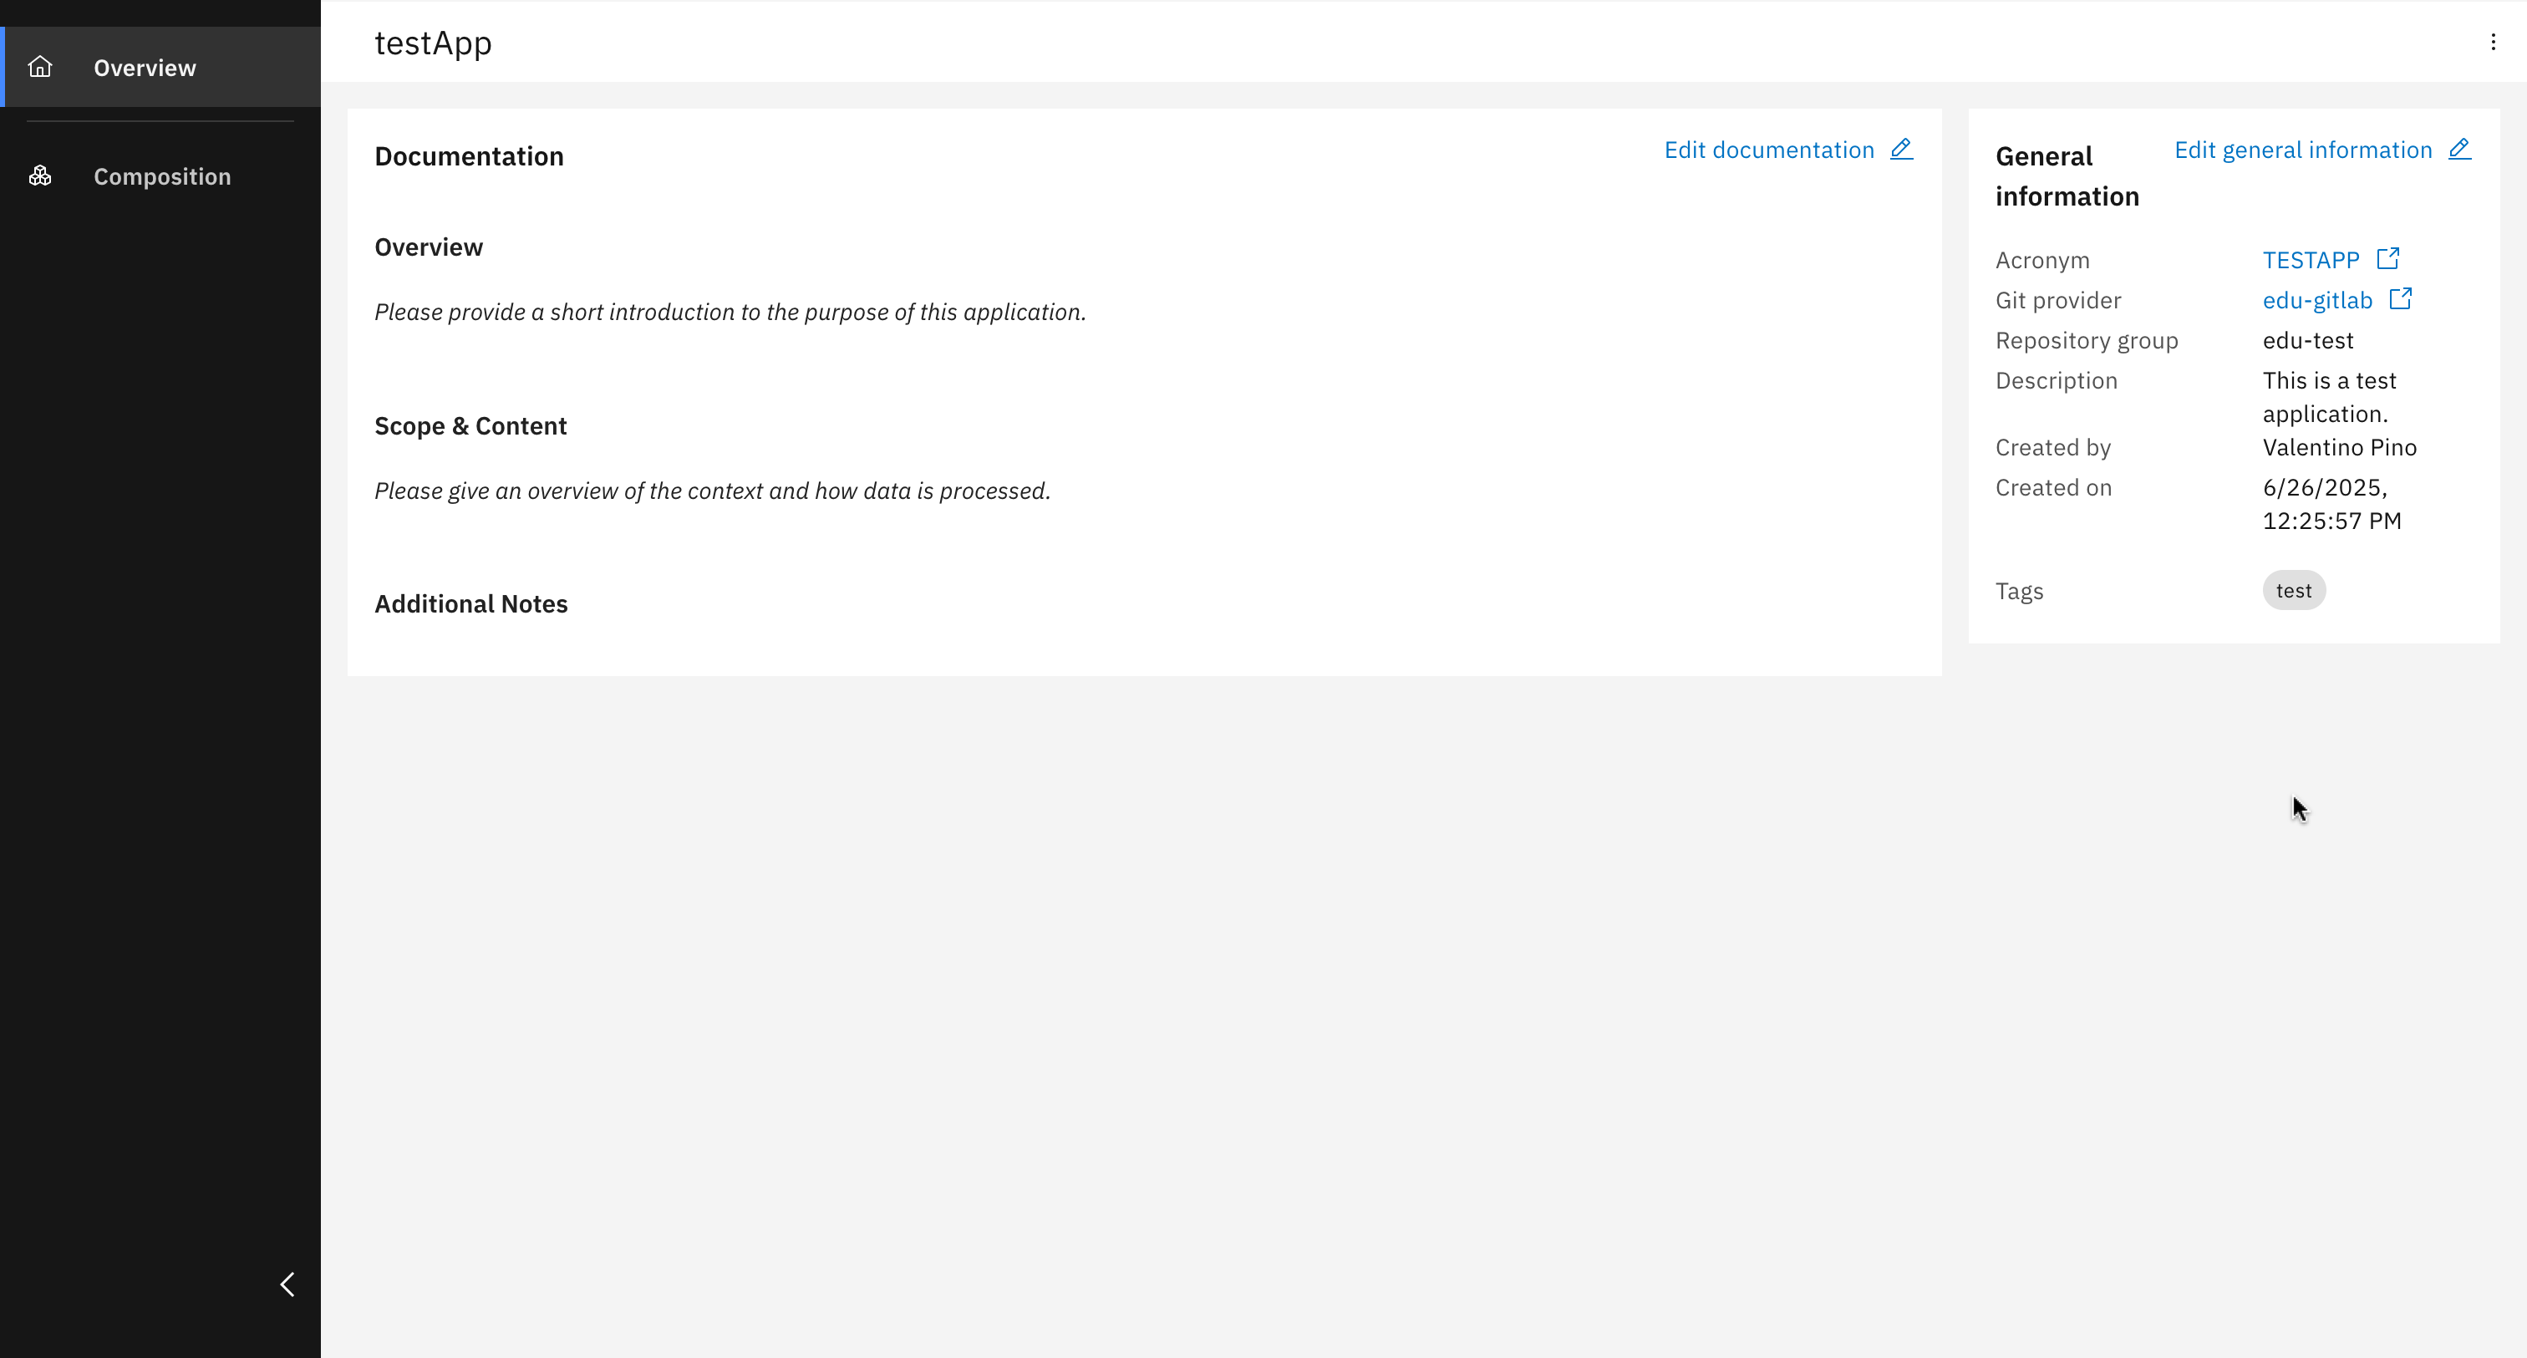This screenshot has width=2527, height=1358.
Task: Select the test tag chip
Action: pyautogui.click(x=2295, y=590)
